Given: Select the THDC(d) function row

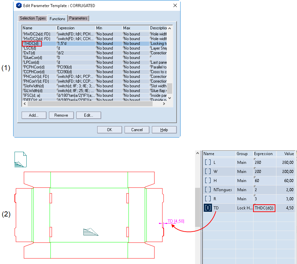Looking at the screenshot, I should 32,43.
